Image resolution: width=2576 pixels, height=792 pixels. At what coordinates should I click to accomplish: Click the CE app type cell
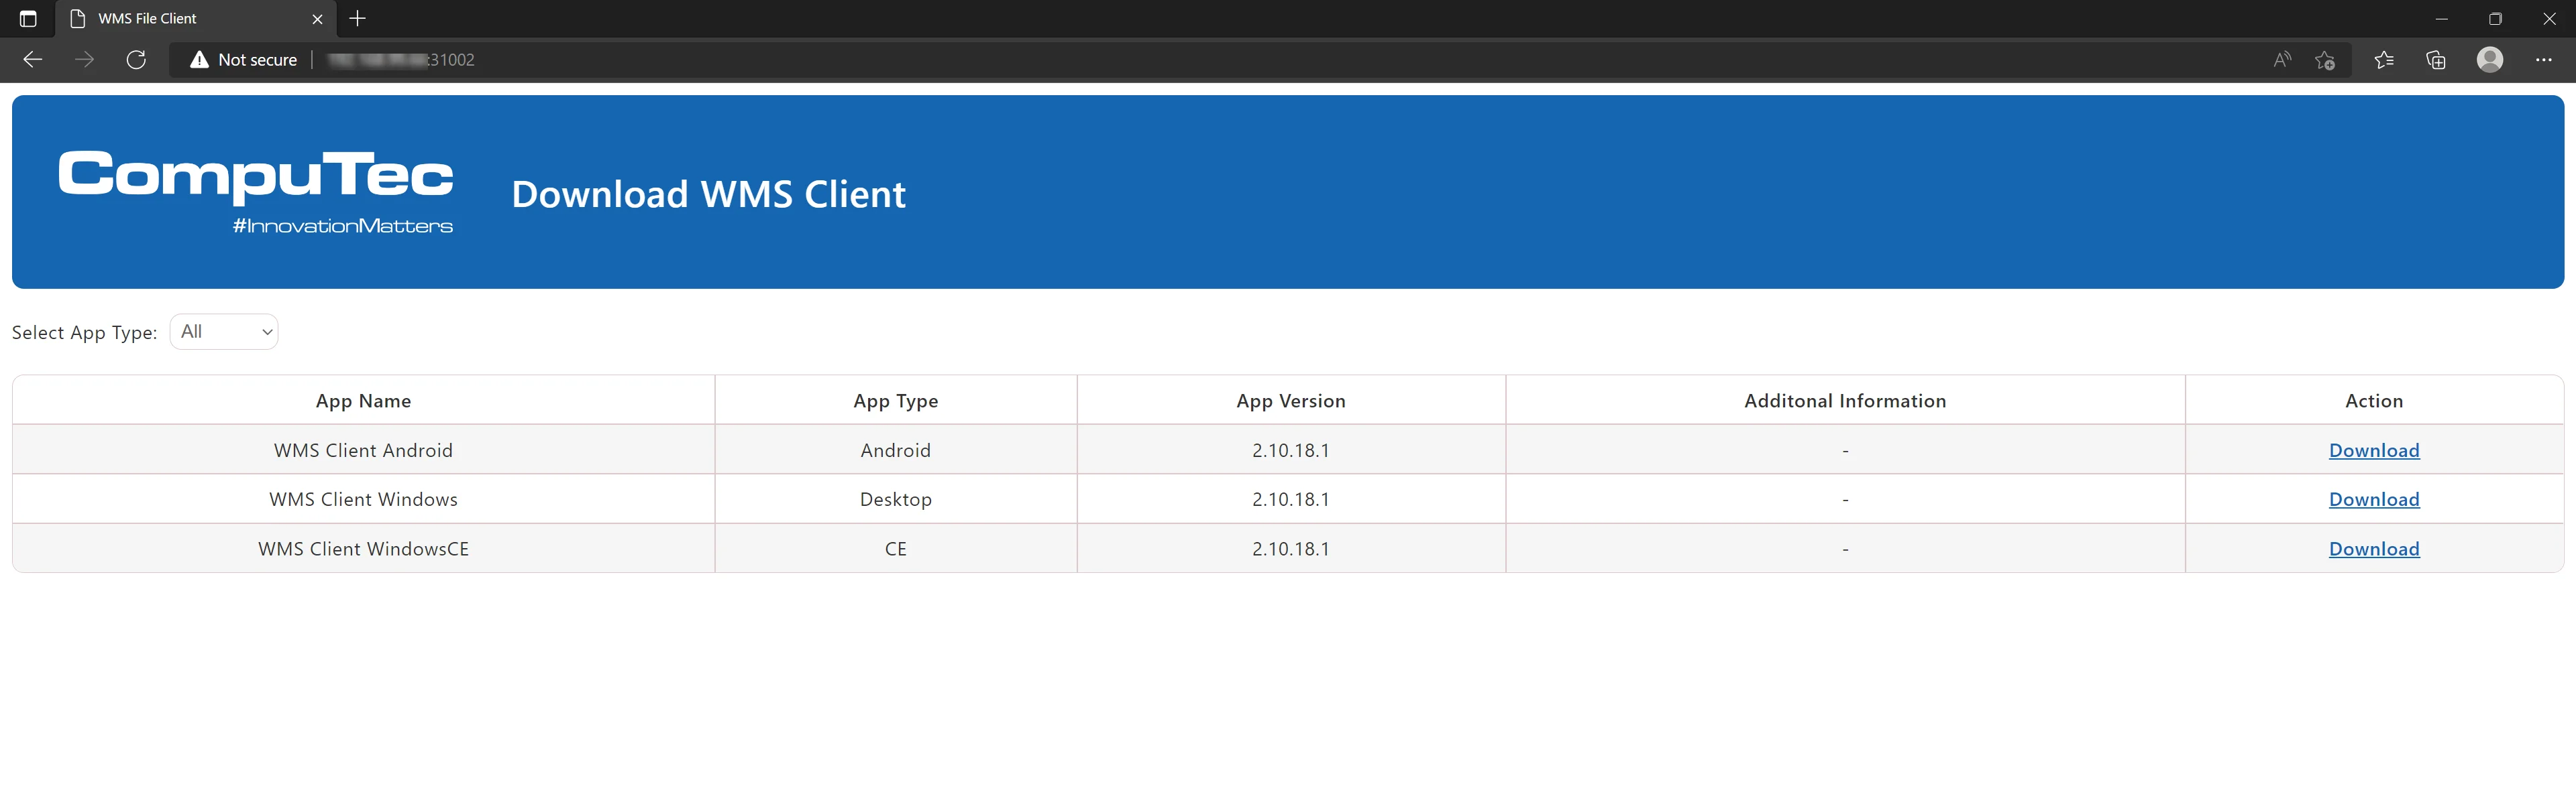coord(896,548)
